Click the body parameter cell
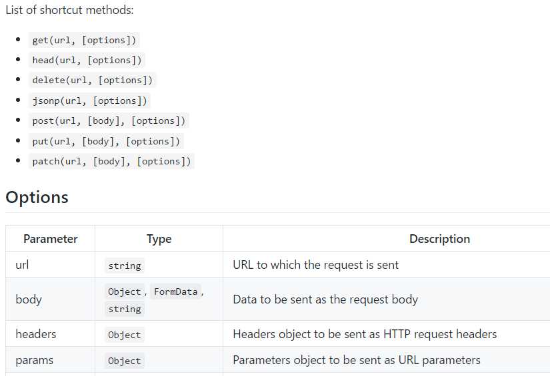 (x=29, y=299)
